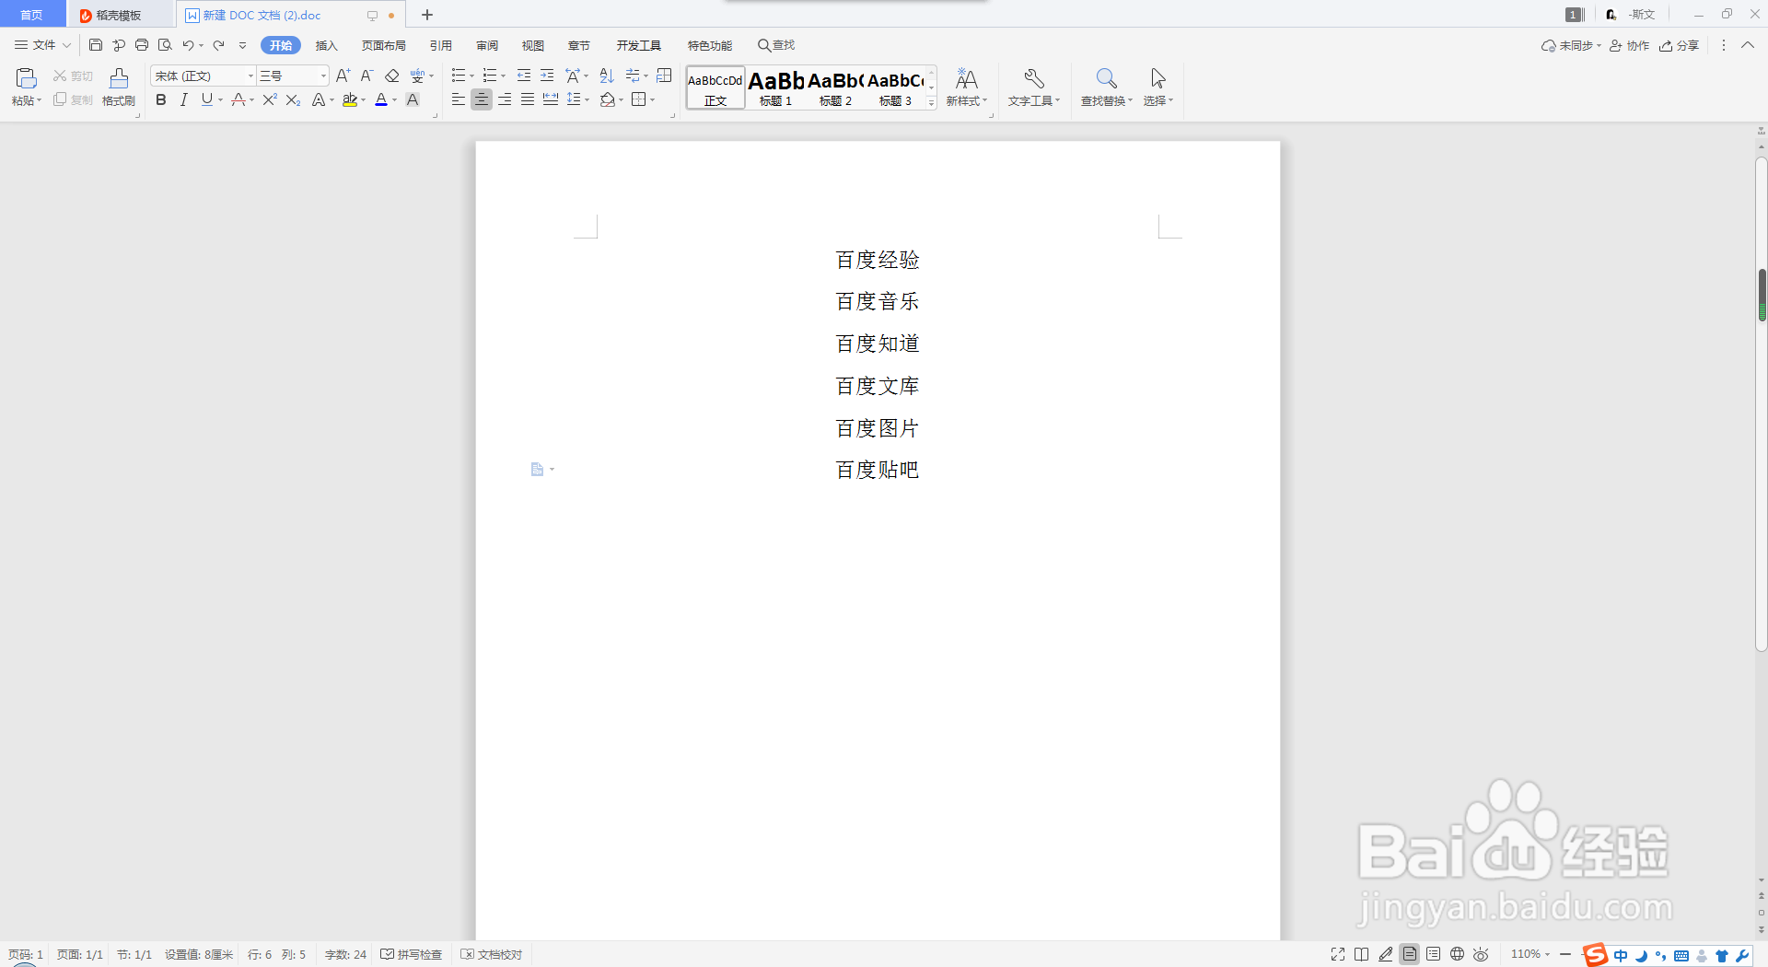Click the Print icon

(x=142, y=45)
